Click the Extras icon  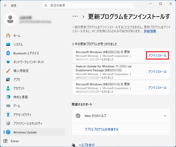click(5, 141)
